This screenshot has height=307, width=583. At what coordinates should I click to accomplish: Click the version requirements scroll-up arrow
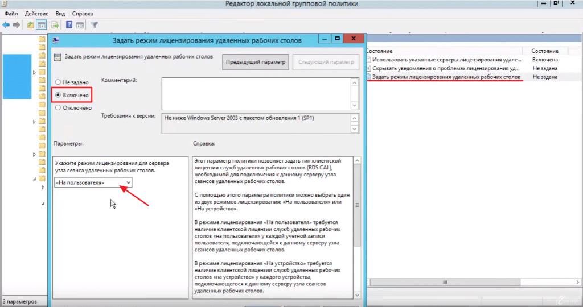point(354,118)
